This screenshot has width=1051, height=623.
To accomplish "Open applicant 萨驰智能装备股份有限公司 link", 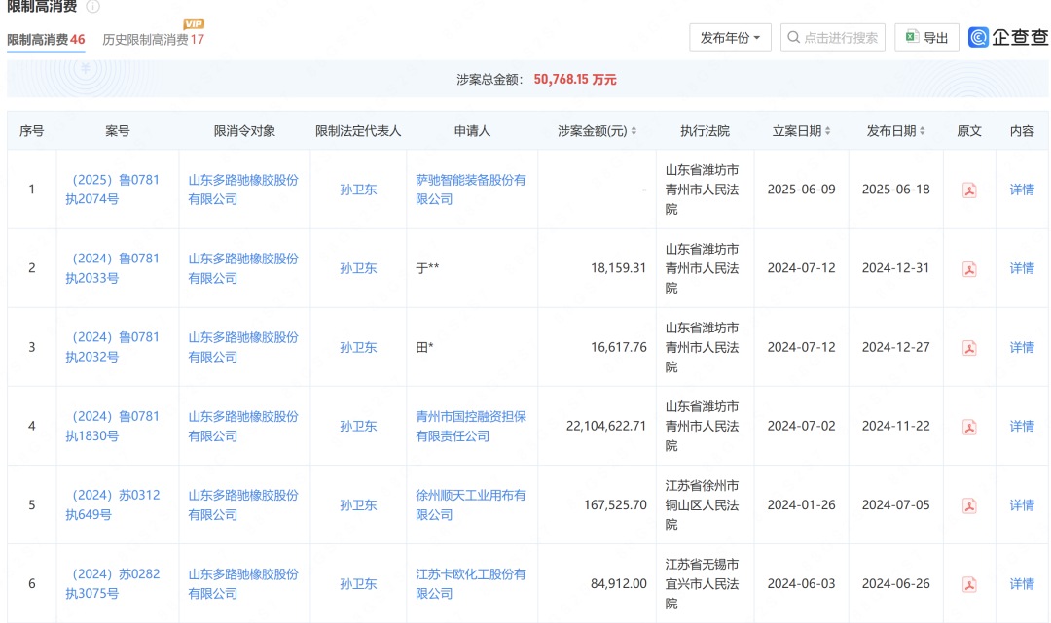I will coord(470,190).
